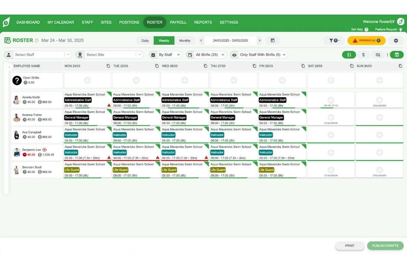Screen dimensions: 407x271
Task: Open the Select Site dropdown
Action: 110,55
